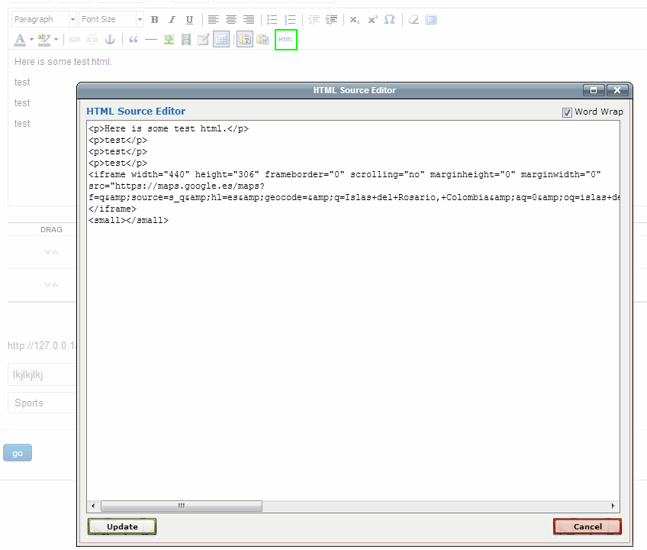Insert an anchor using the anchor icon

pyautogui.click(x=109, y=40)
